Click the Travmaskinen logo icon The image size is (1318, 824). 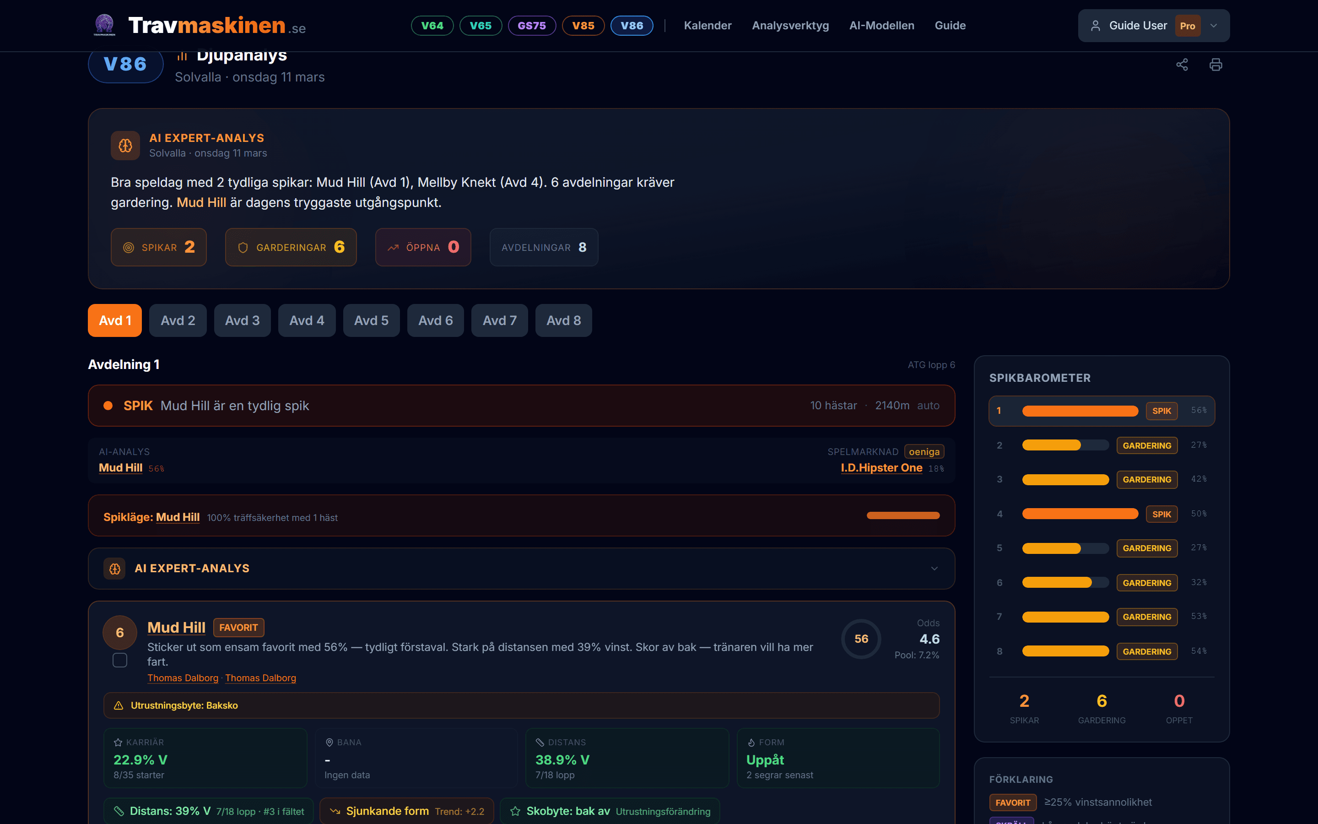tap(104, 25)
